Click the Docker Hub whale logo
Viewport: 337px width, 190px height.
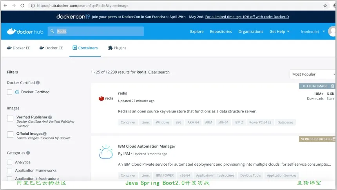[11, 31]
